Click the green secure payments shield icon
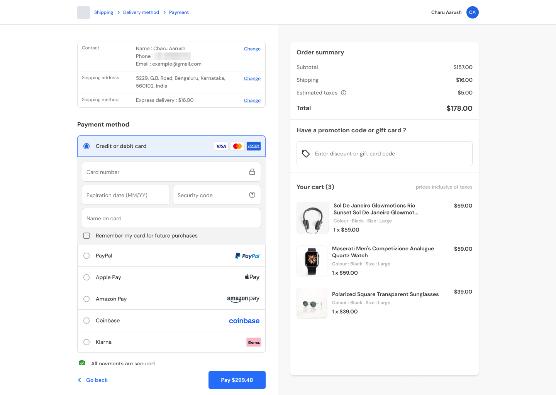 (x=82, y=363)
